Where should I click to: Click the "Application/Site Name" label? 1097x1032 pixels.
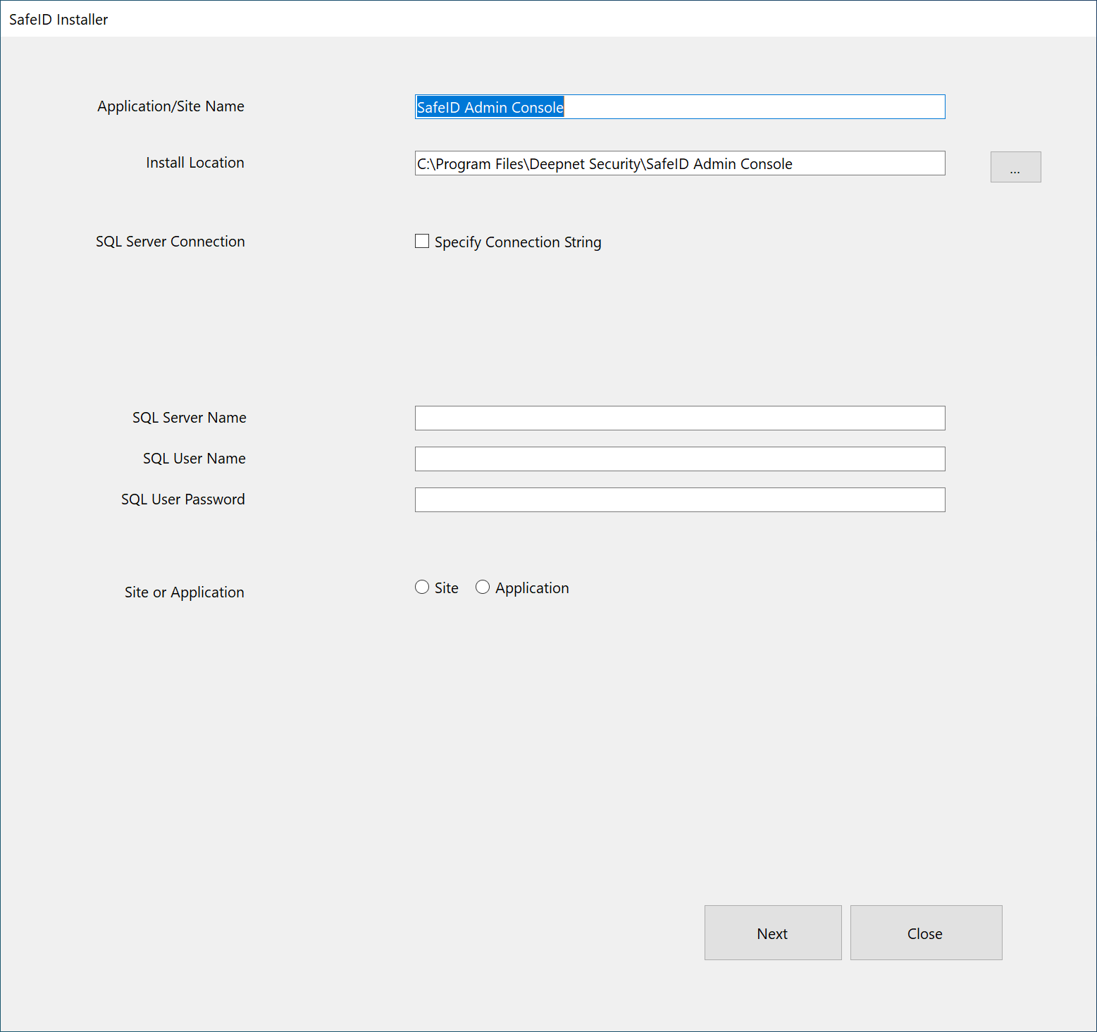[x=171, y=106]
